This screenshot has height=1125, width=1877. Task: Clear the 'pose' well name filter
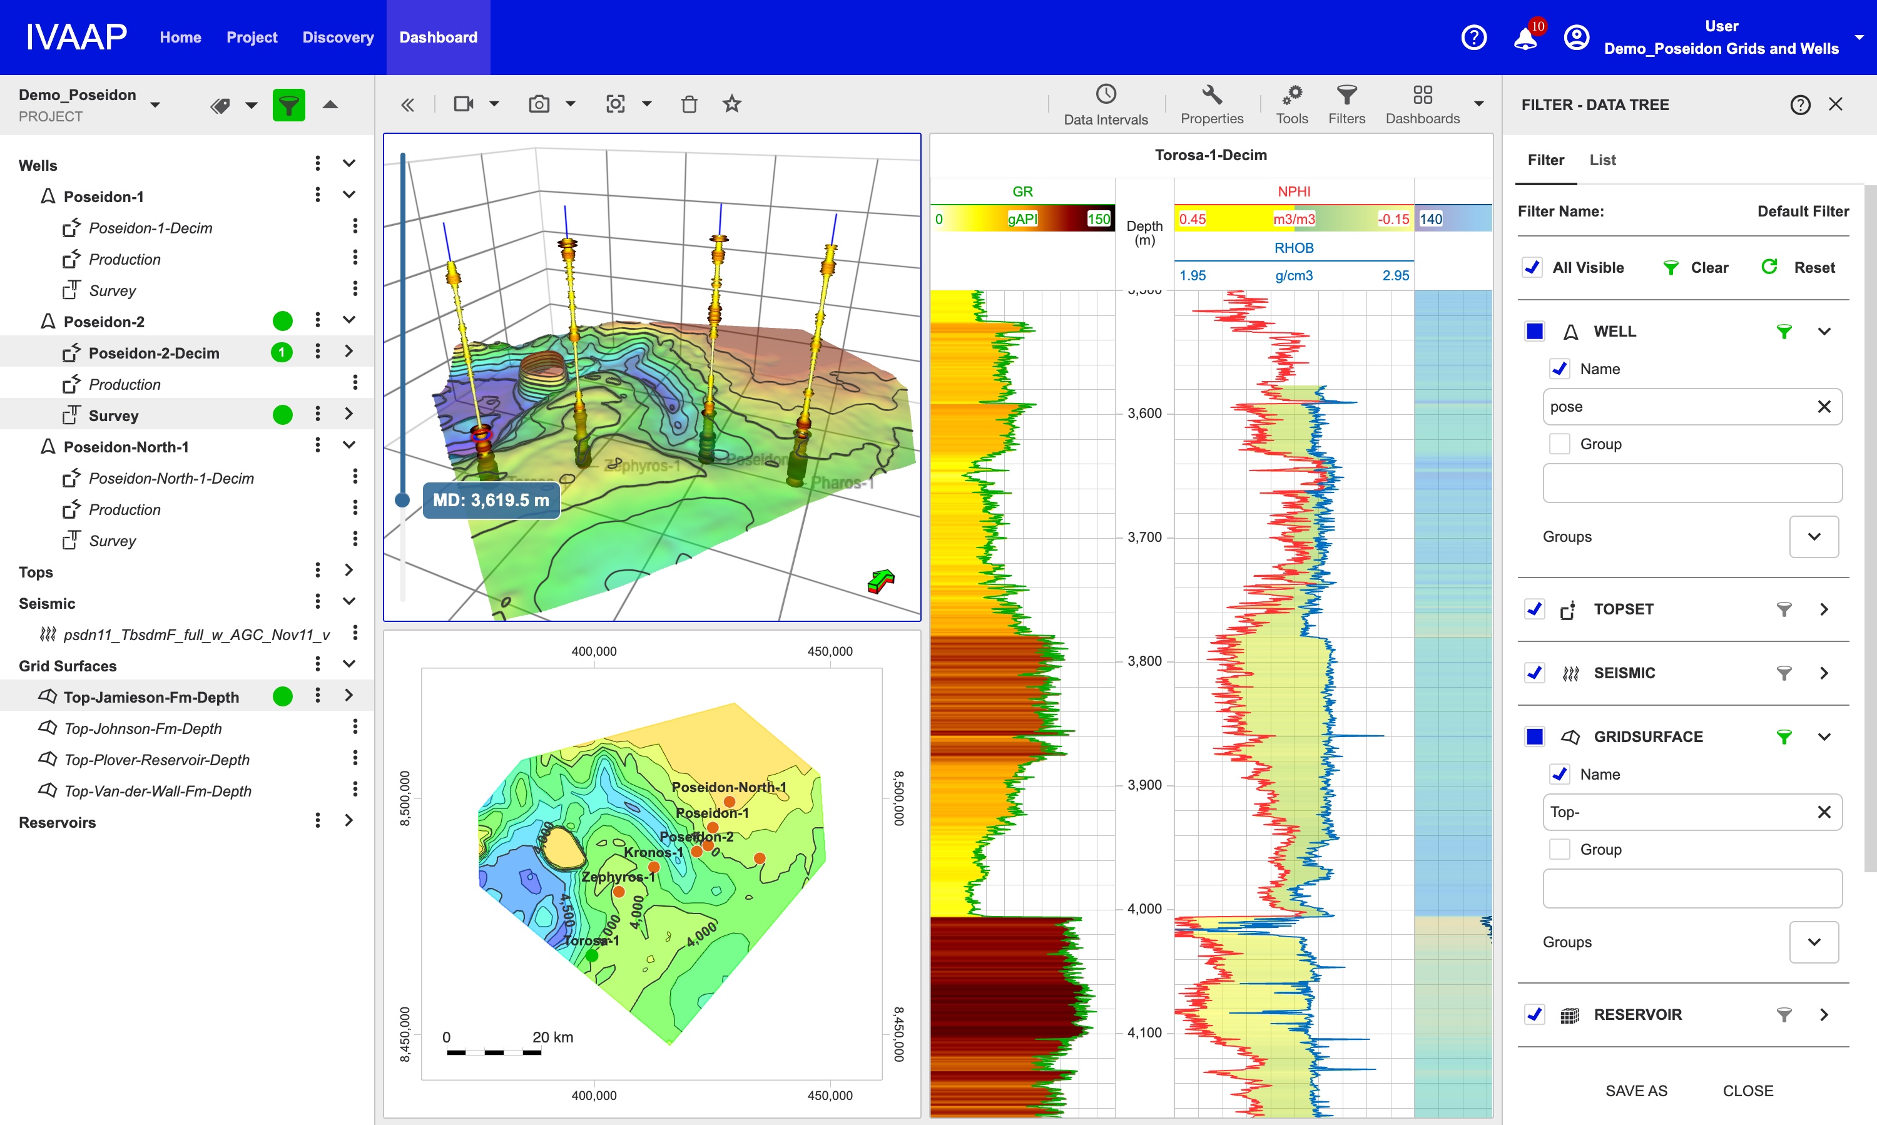pos(1824,407)
